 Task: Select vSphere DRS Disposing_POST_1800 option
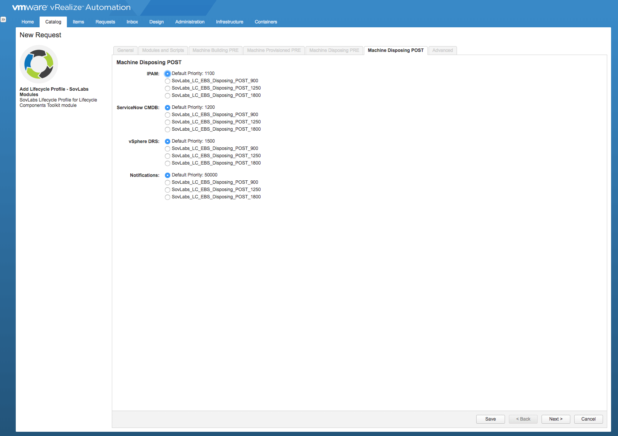pos(168,163)
